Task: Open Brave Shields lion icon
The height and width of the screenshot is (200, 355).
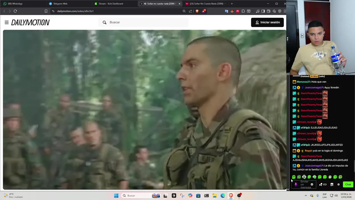Action: point(197,11)
